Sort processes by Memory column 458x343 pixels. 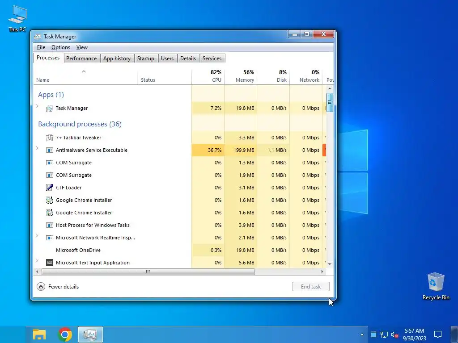[x=241, y=76]
